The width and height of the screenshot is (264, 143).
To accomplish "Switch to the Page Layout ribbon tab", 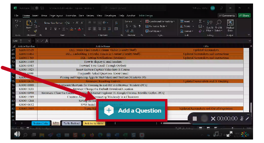I will [x=56, y=16].
